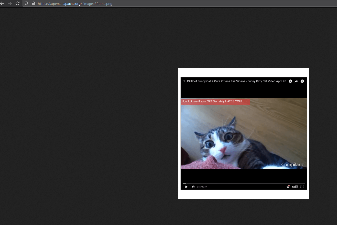Open the '1 HOUR of Funny Cat' video title
Viewport: 337px width, 225px height.
click(236, 81)
